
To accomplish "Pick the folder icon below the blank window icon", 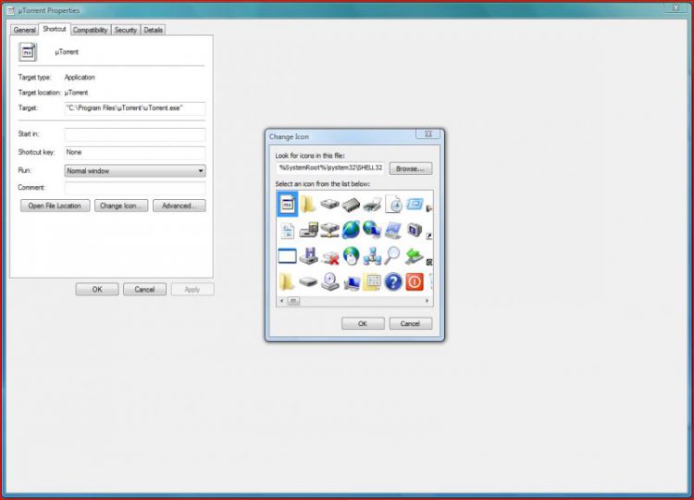I will tap(286, 282).
